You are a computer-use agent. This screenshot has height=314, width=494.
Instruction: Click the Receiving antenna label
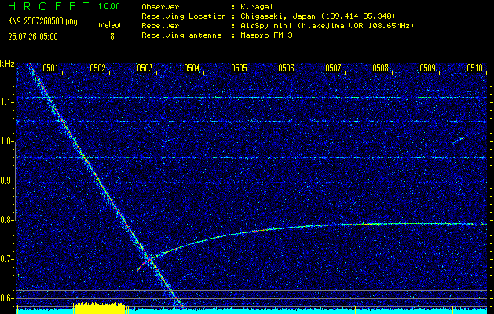[181, 35]
